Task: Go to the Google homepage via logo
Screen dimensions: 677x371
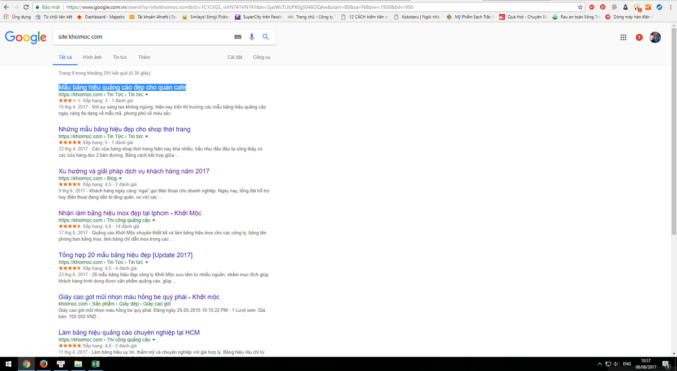Action: [x=25, y=38]
